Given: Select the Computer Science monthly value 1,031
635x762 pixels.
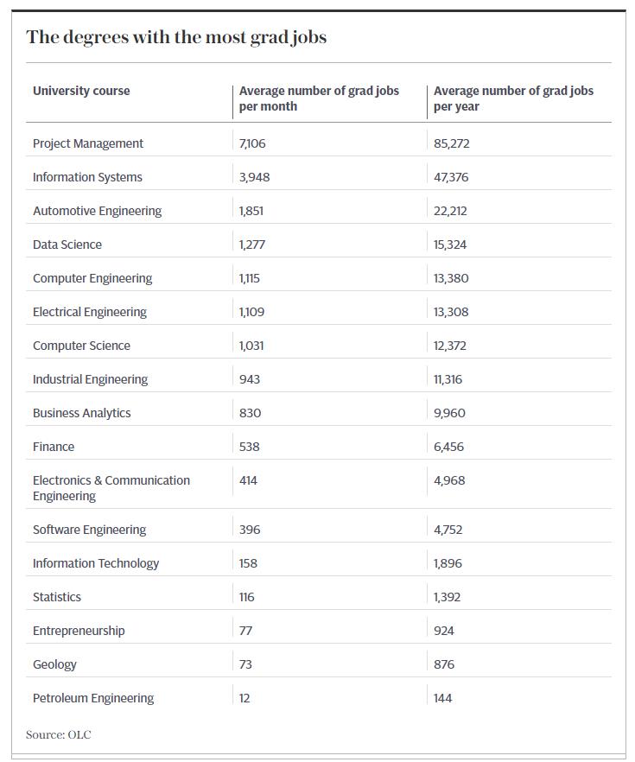Looking at the screenshot, I should point(251,346).
